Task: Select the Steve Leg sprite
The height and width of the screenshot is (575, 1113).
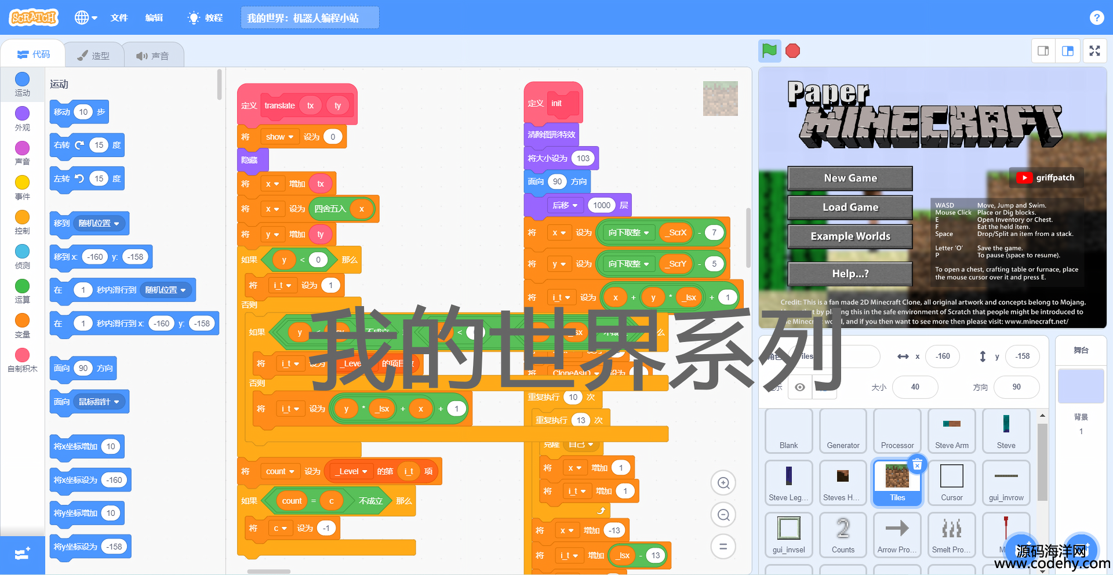Action: (788, 482)
